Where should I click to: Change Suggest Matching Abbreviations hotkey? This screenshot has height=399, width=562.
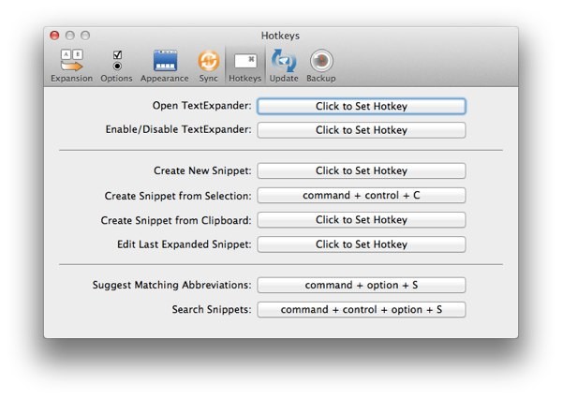point(362,285)
